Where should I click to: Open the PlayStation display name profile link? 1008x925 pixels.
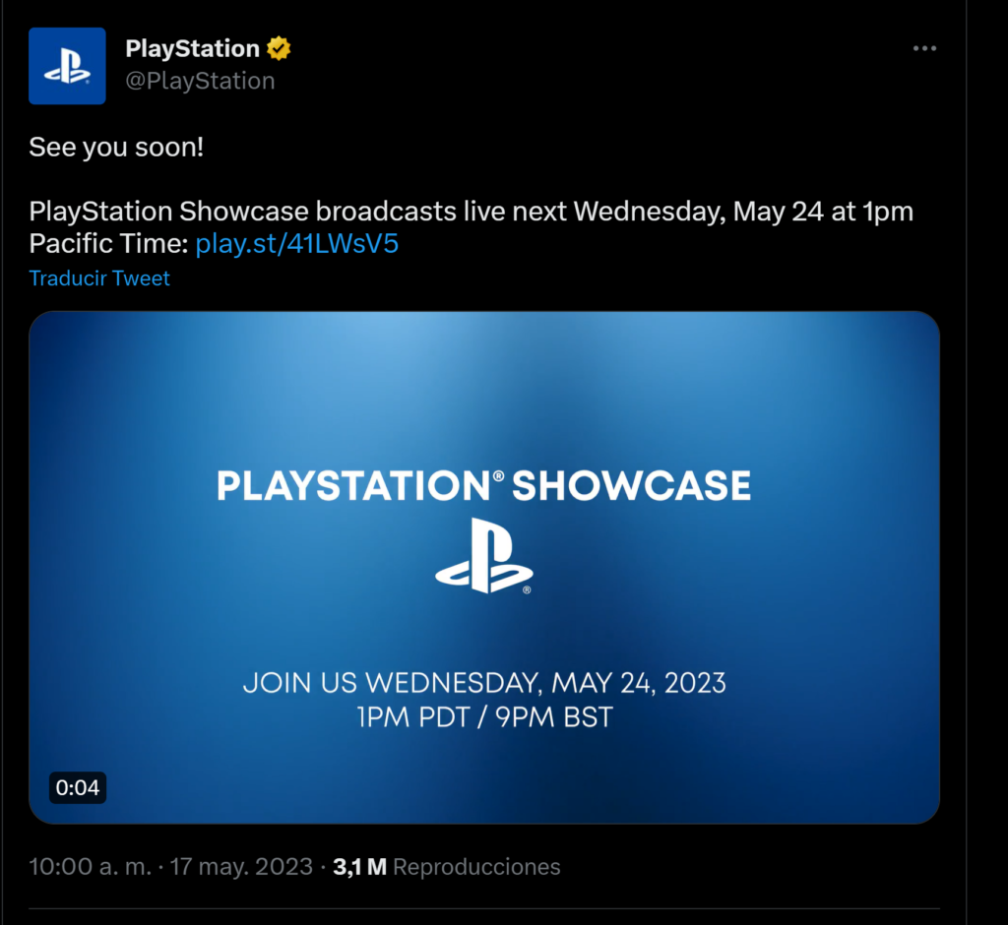coord(192,48)
